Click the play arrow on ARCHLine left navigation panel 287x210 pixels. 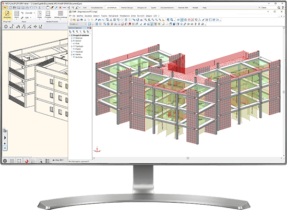click(x=5, y=138)
